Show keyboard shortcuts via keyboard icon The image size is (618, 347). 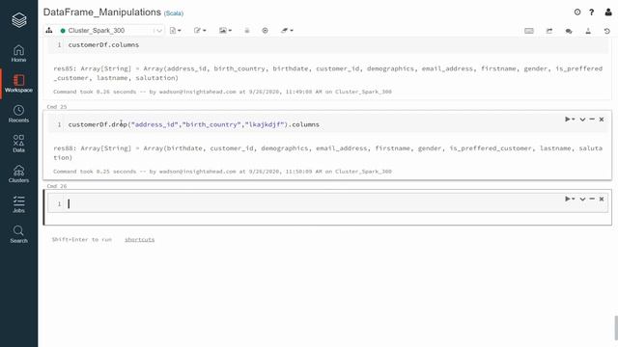coord(529,31)
